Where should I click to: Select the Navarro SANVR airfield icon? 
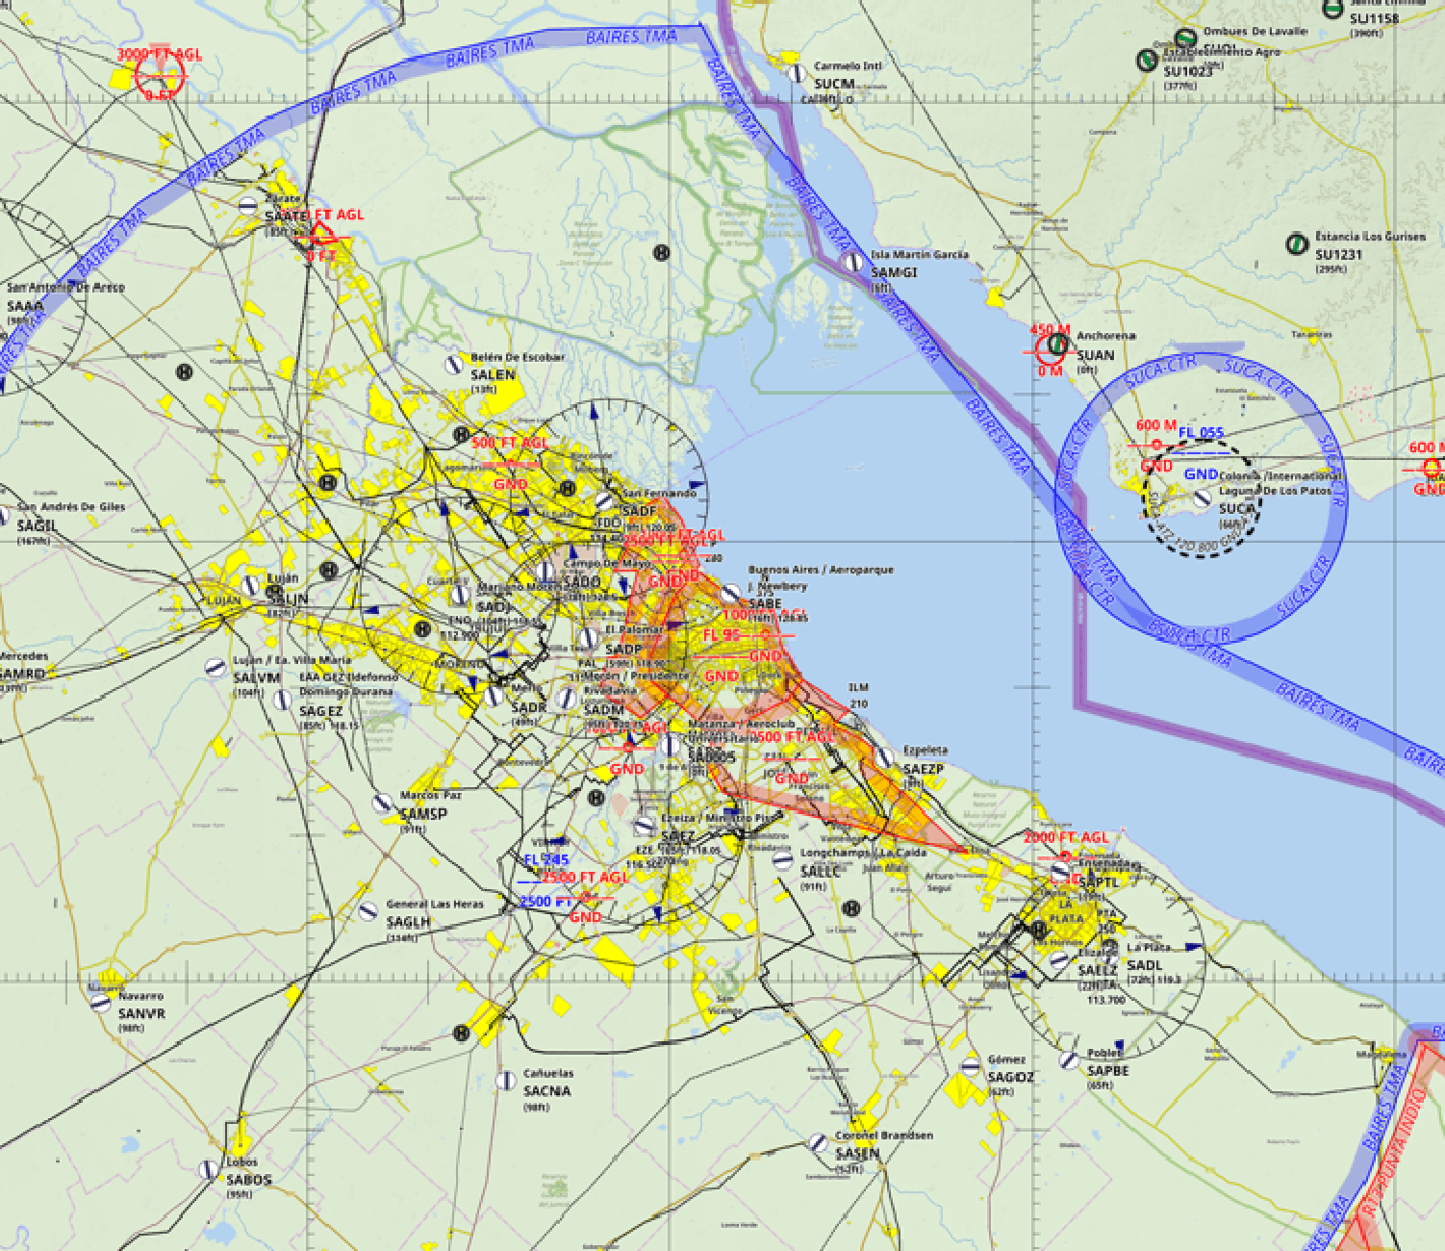click(101, 1003)
